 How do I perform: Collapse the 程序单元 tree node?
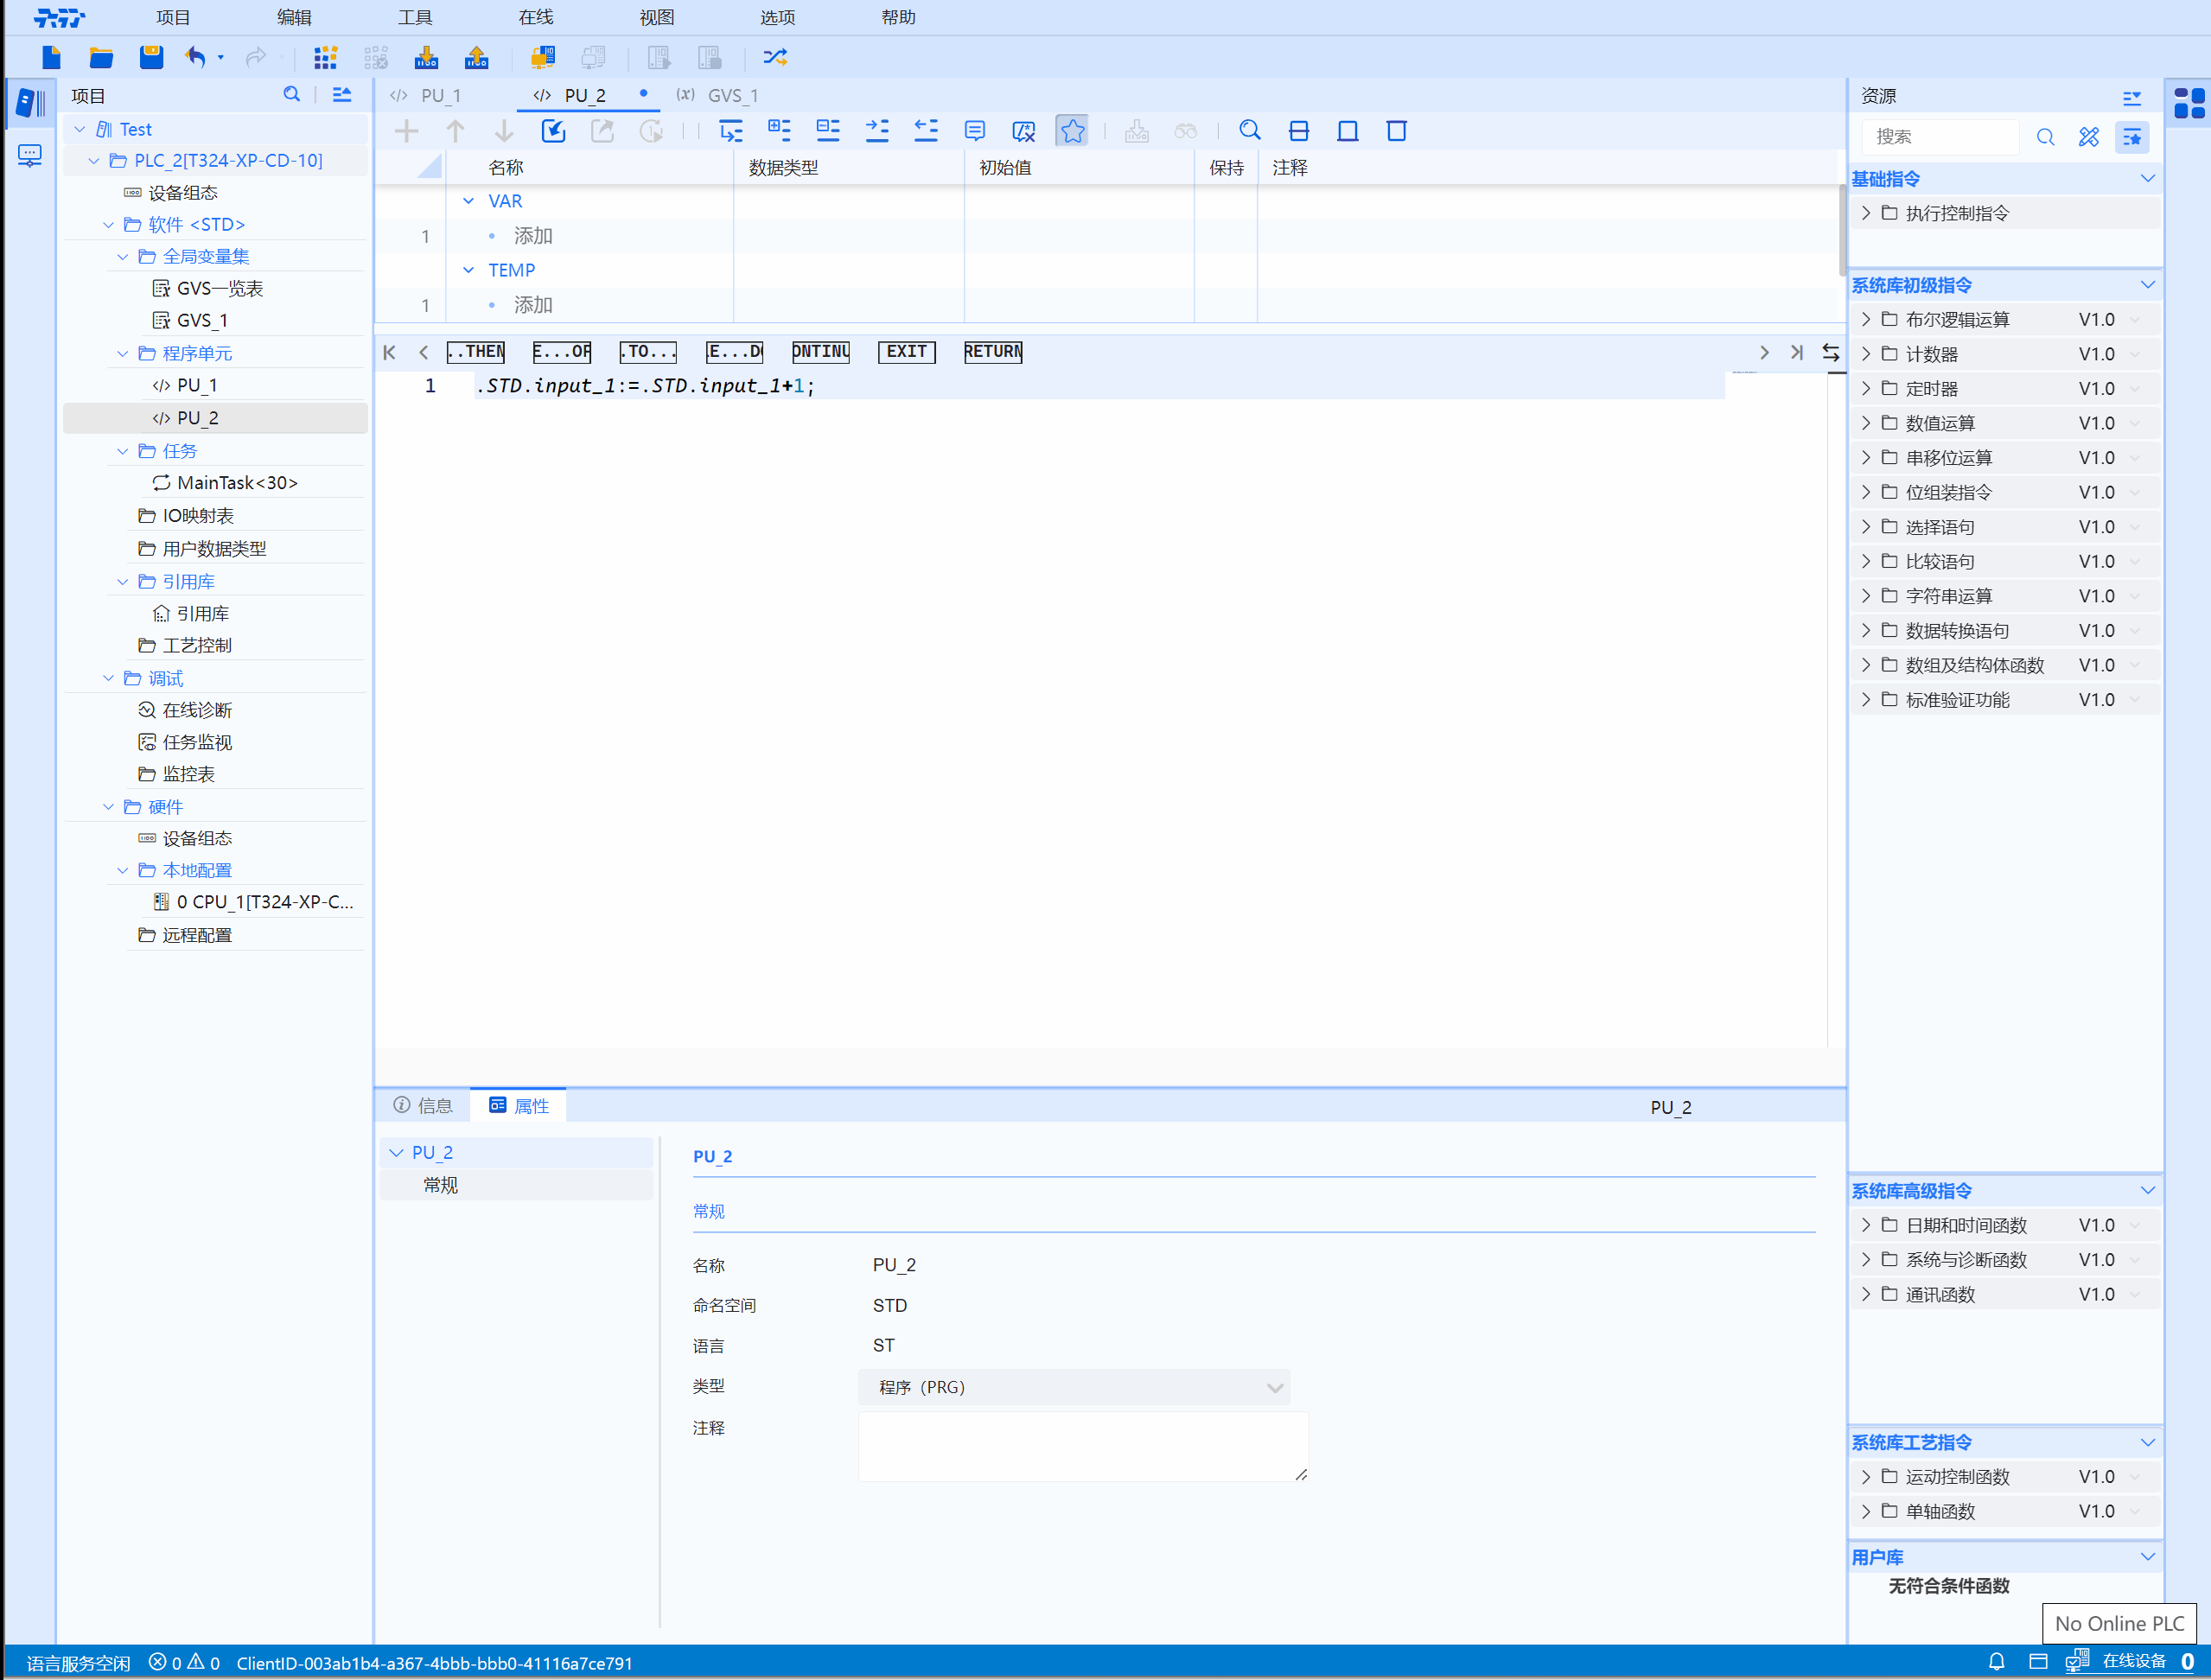123,353
